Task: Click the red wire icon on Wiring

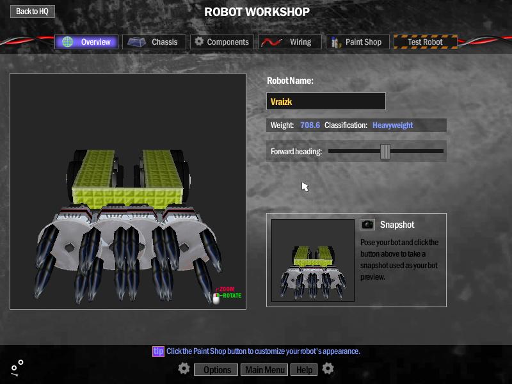Action: [271, 42]
